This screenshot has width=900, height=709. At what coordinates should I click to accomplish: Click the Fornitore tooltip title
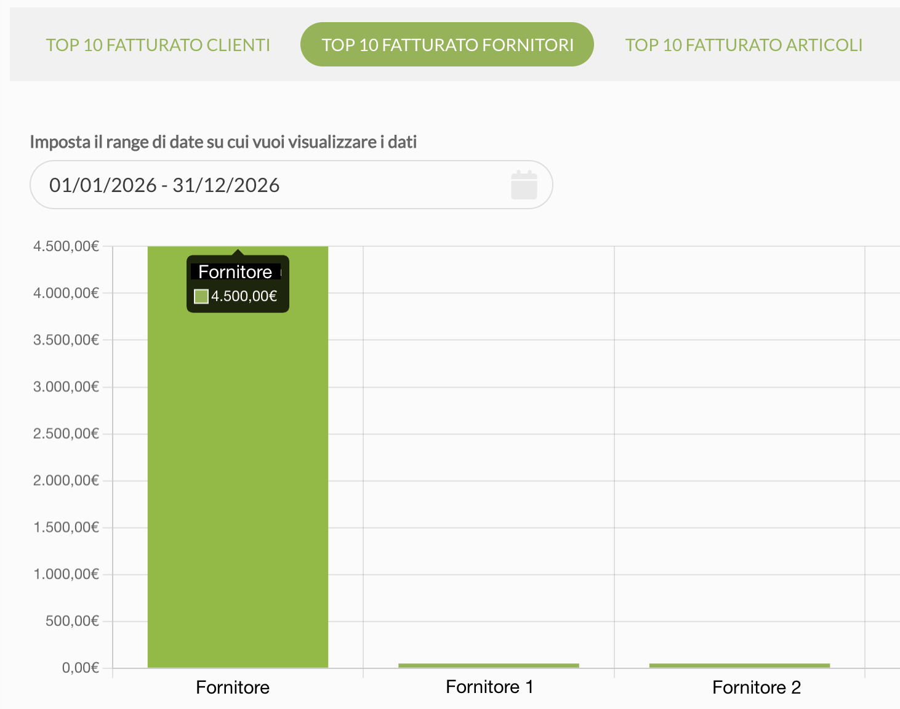(235, 272)
